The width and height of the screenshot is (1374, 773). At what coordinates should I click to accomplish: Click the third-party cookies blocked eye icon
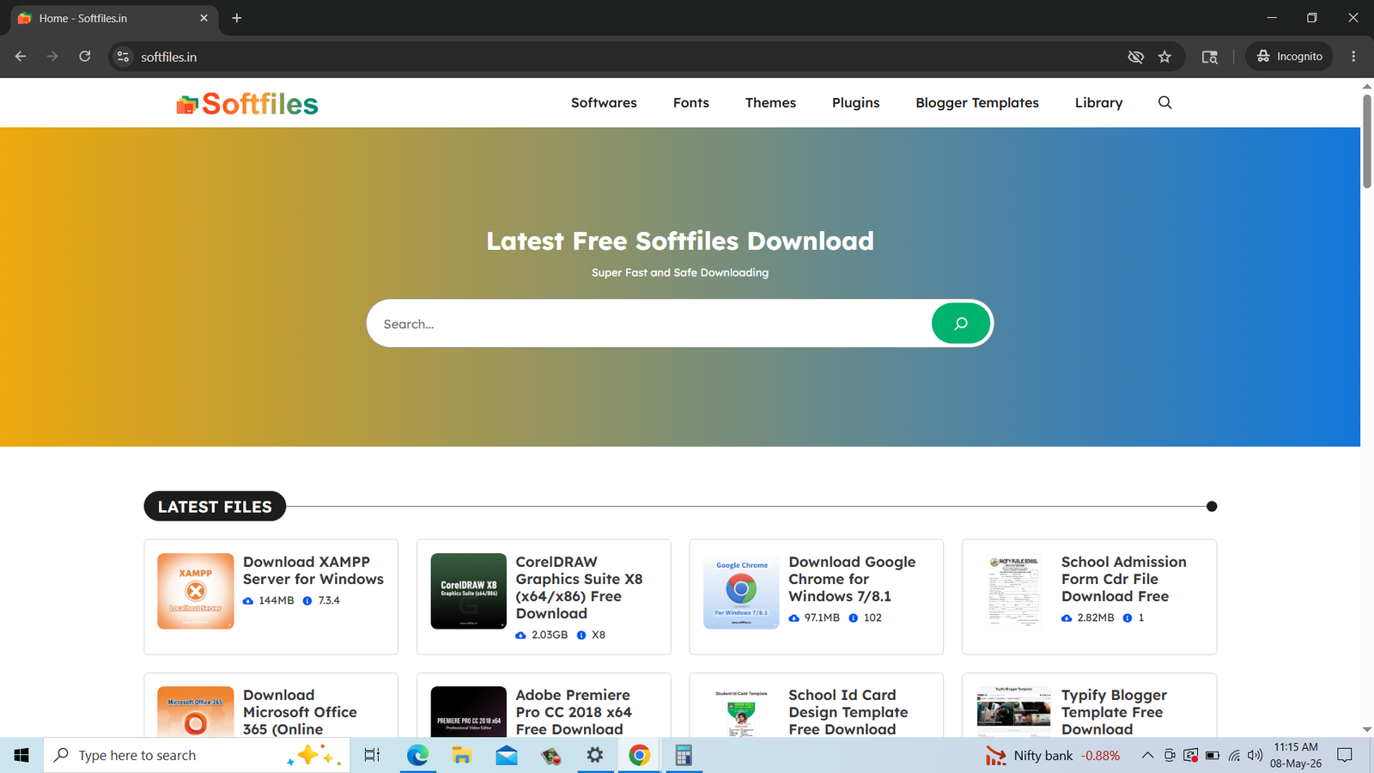(x=1135, y=57)
